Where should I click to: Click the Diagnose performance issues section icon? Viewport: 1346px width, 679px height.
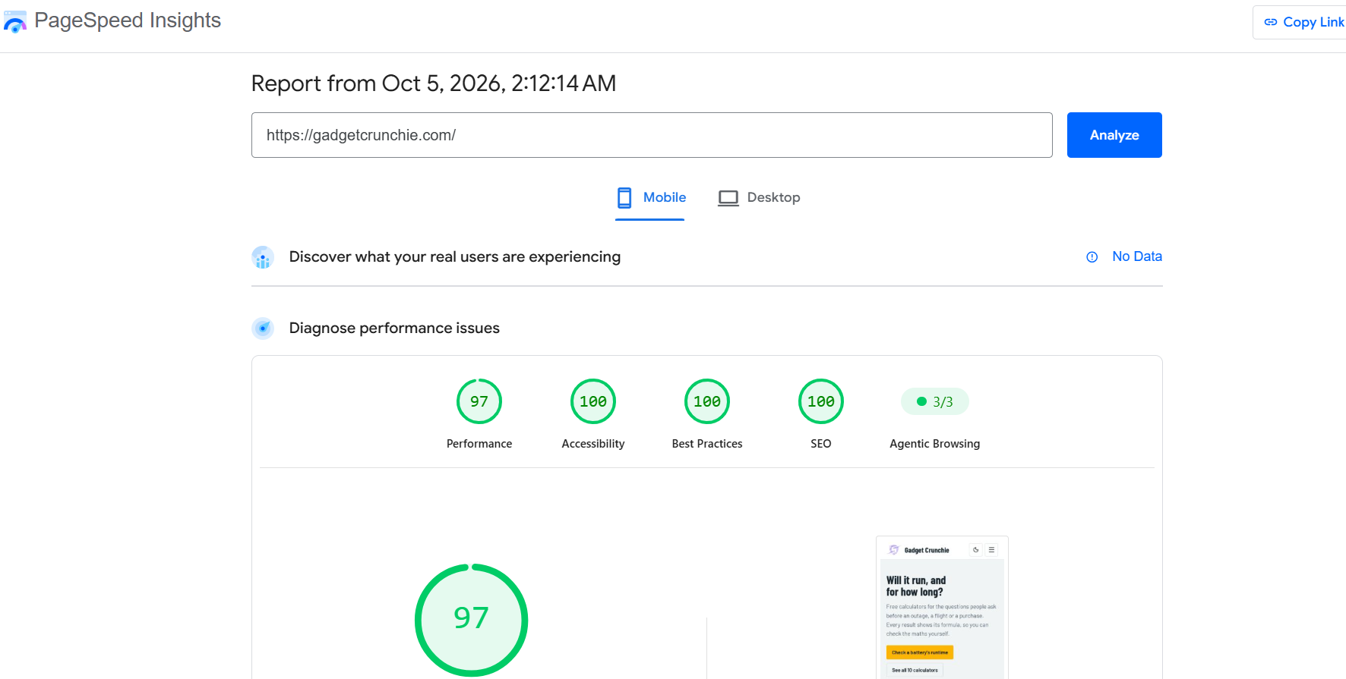pos(263,328)
